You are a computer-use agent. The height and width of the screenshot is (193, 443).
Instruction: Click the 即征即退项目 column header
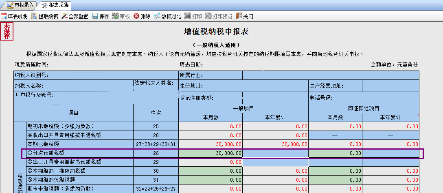[x=364, y=108]
